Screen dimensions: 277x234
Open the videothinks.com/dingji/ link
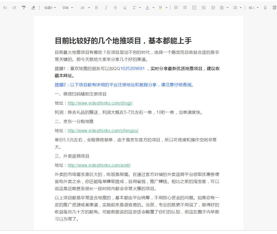click(100, 103)
